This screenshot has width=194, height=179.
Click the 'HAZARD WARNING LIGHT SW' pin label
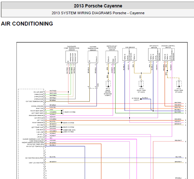tap(33, 139)
